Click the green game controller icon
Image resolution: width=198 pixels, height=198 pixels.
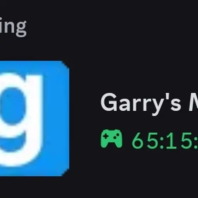(111, 139)
